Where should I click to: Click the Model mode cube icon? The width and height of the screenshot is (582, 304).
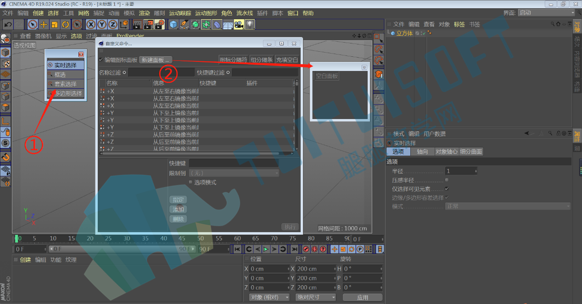tap(6, 53)
